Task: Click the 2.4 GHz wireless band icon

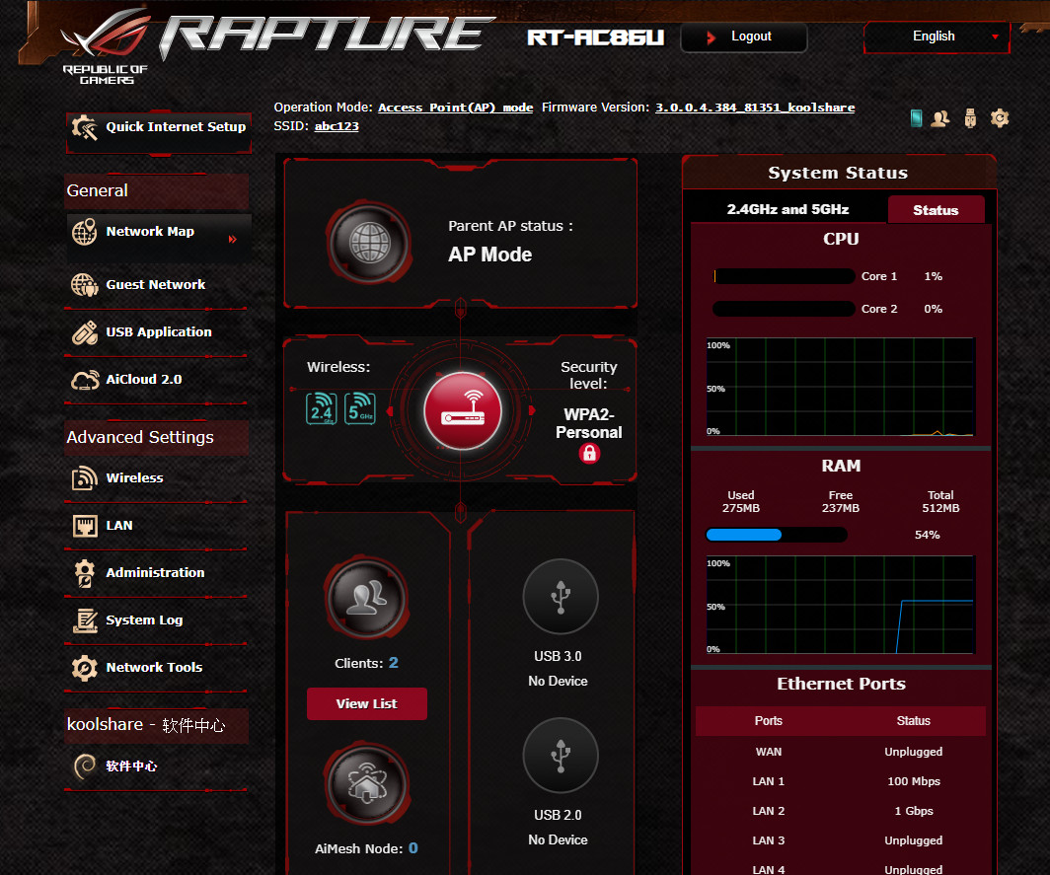Action: pos(322,408)
